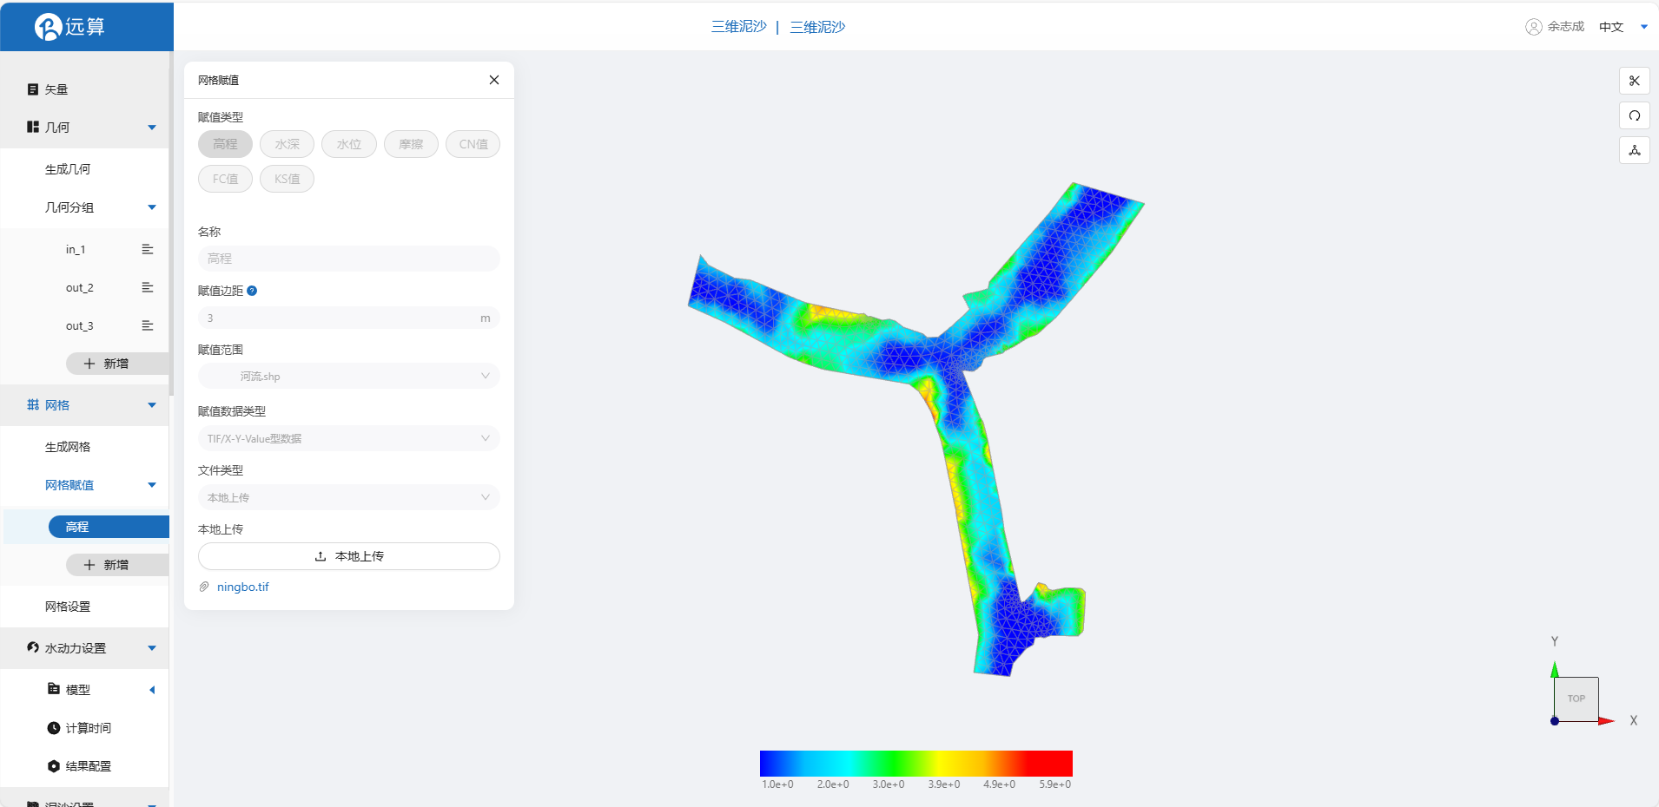Click the 模型 folder icon

[x=54, y=689]
